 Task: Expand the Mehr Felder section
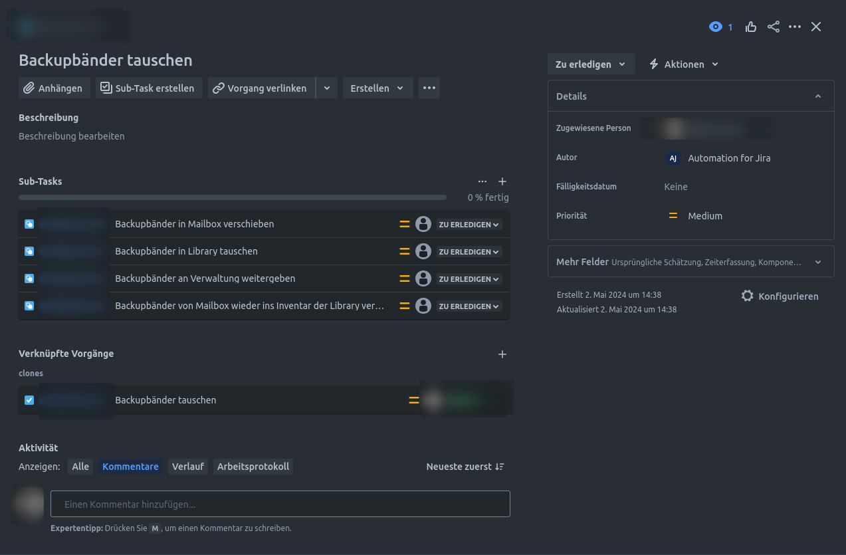(690, 262)
